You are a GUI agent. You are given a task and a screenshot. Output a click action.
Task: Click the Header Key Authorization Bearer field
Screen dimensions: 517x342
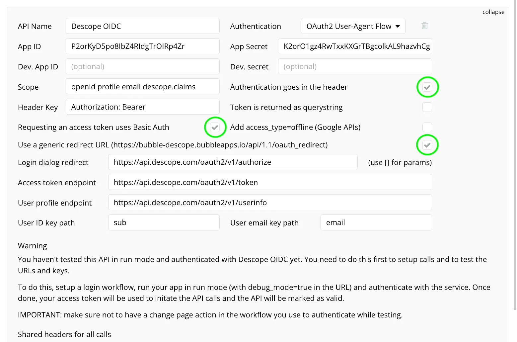[142, 107]
